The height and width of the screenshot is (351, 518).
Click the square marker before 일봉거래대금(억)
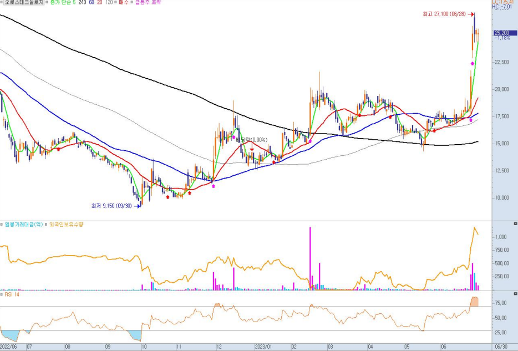(x=2, y=224)
